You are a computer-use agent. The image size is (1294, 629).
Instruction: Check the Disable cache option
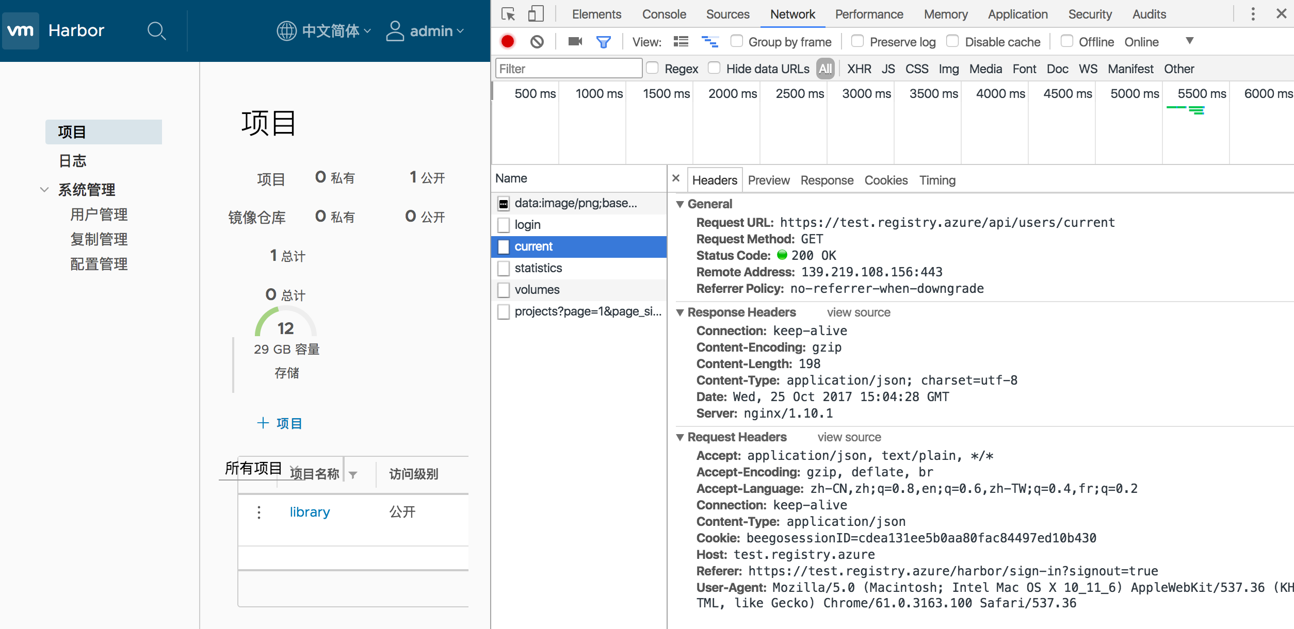click(952, 41)
